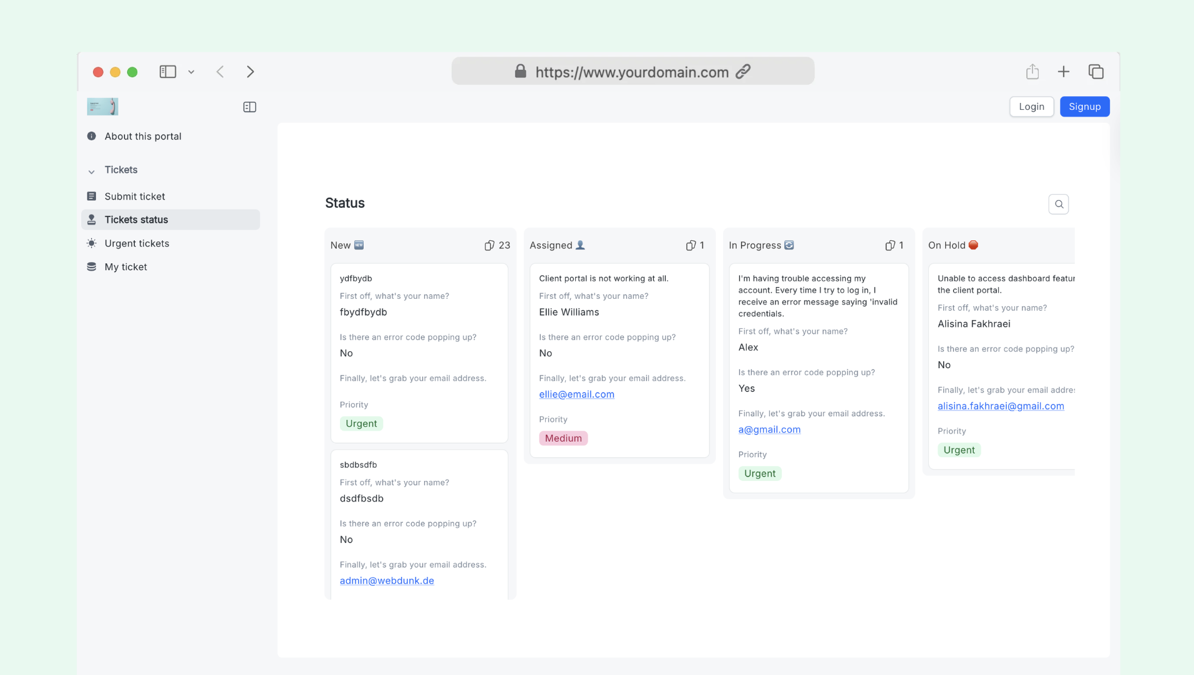The height and width of the screenshot is (675, 1194).
Task: Copy link icon in address bar
Action: pyautogui.click(x=743, y=72)
